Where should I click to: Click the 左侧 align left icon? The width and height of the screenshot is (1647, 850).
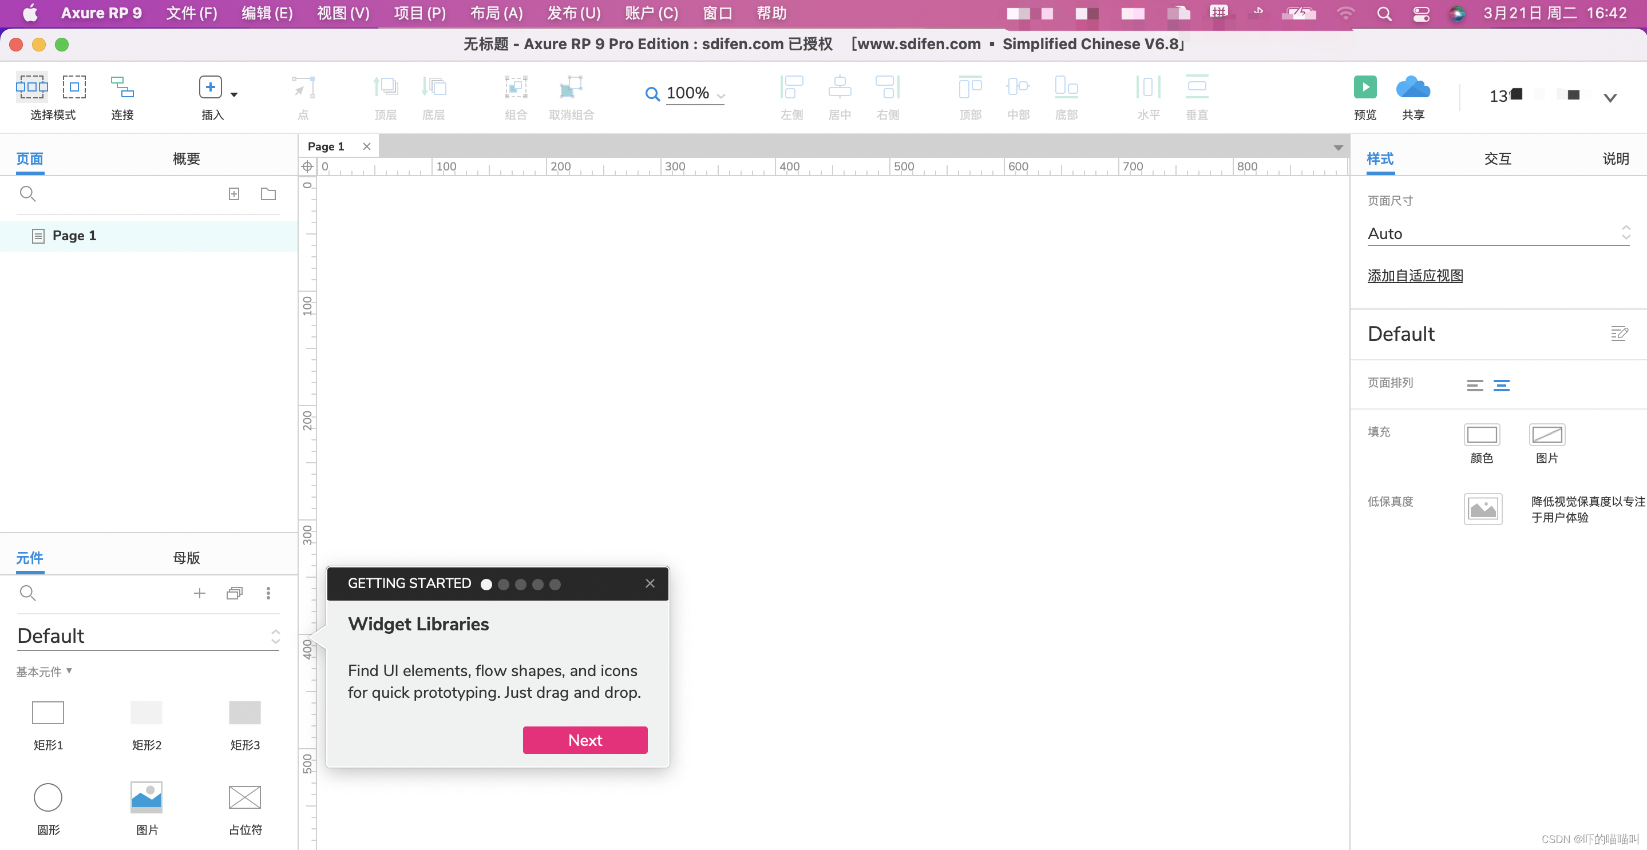coord(791,87)
